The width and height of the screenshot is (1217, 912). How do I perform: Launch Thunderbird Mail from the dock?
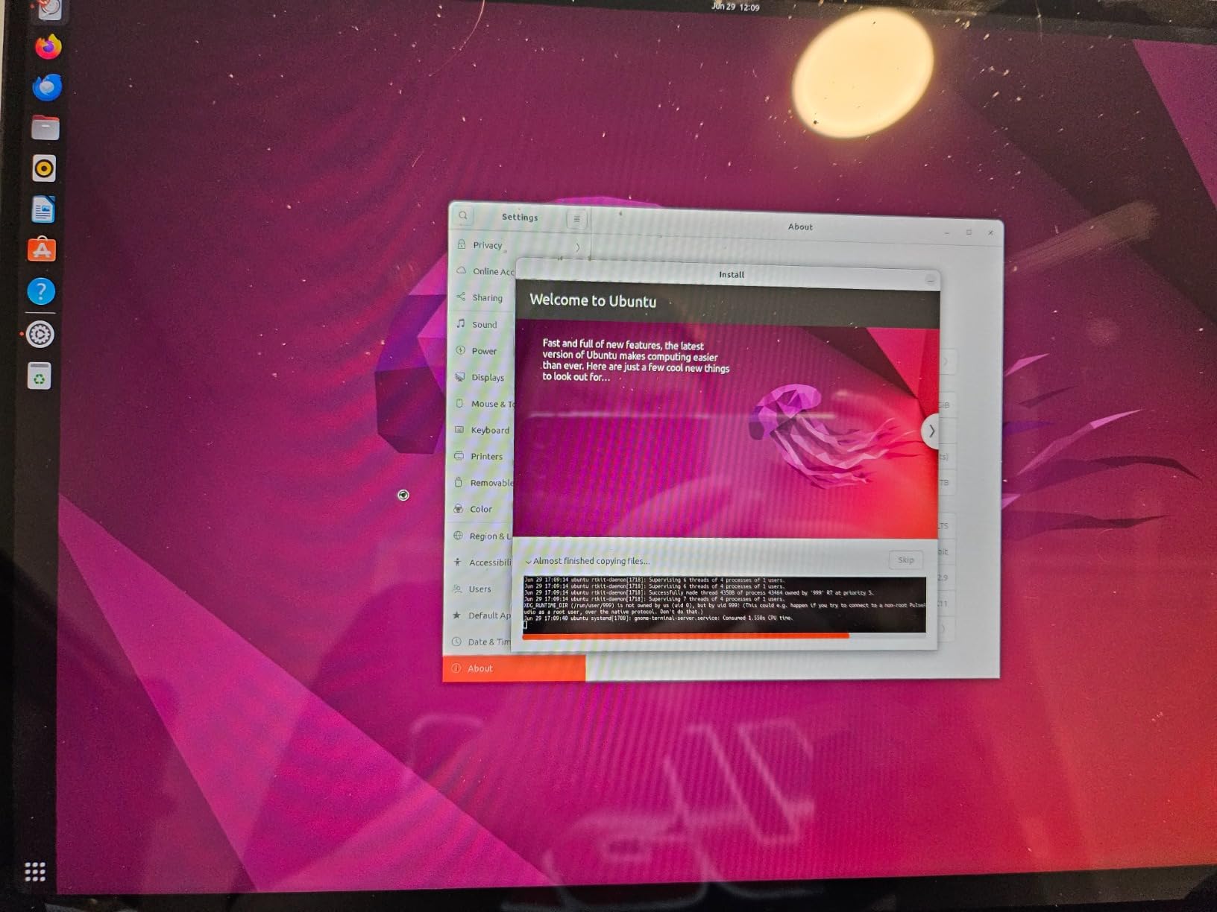tap(47, 87)
